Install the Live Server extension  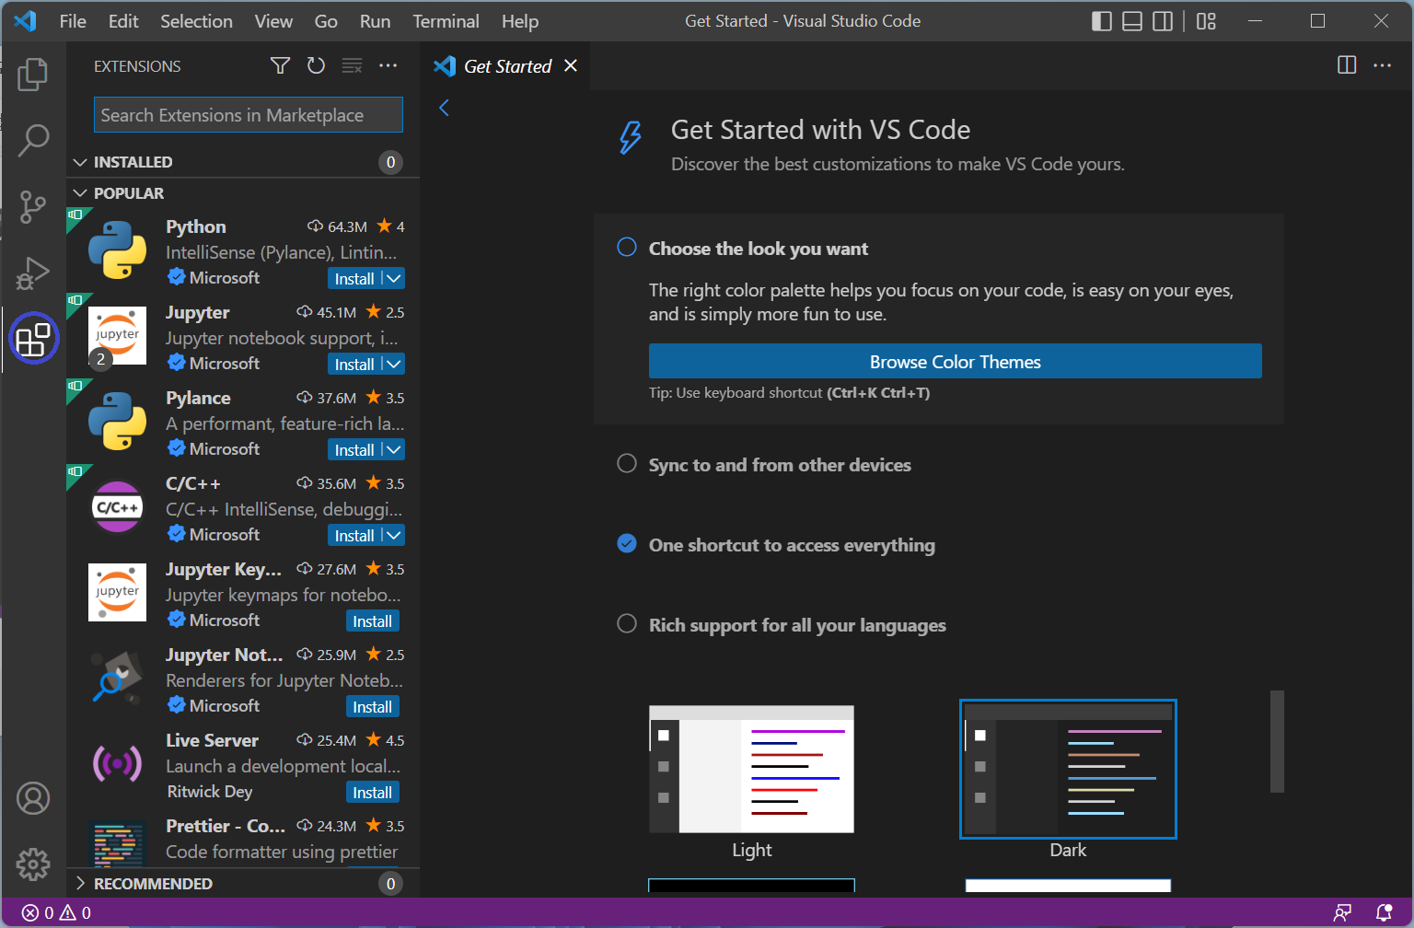(372, 792)
